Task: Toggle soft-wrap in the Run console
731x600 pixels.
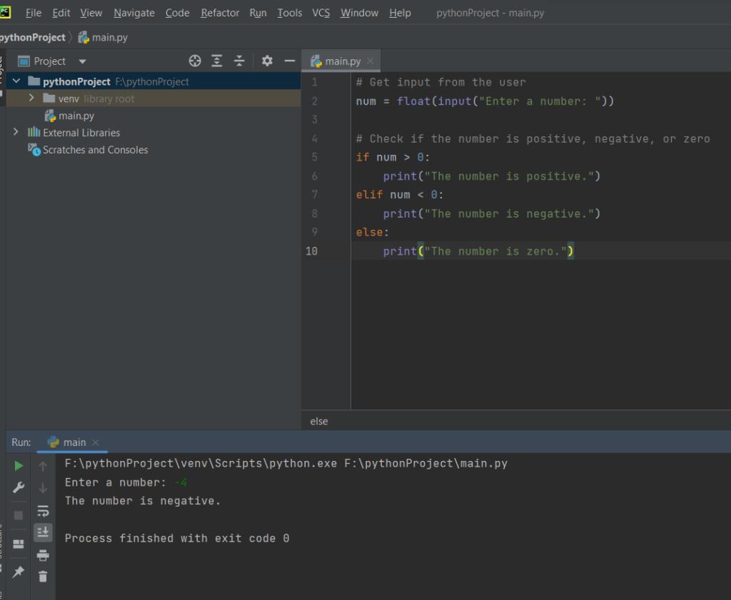Action: coord(43,511)
